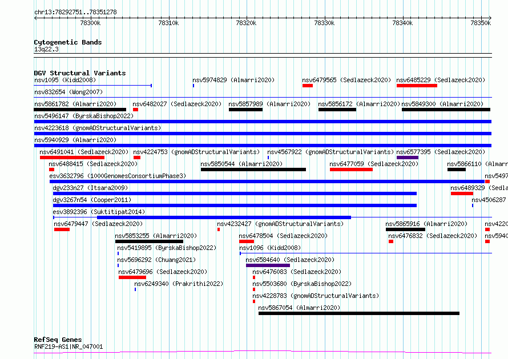Select the nsv6476832 (Sedlazeck2020) label
508x359 pixels.
[x=433, y=236]
